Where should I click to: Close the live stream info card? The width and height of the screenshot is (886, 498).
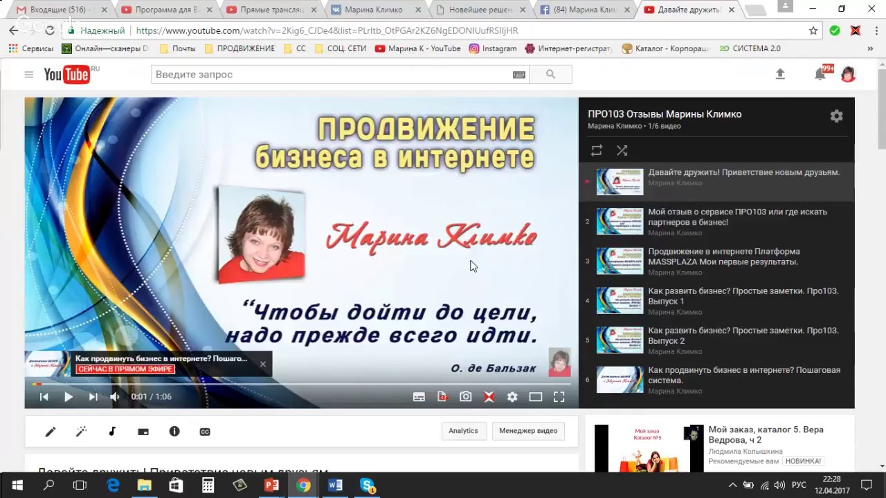click(x=262, y=364)
